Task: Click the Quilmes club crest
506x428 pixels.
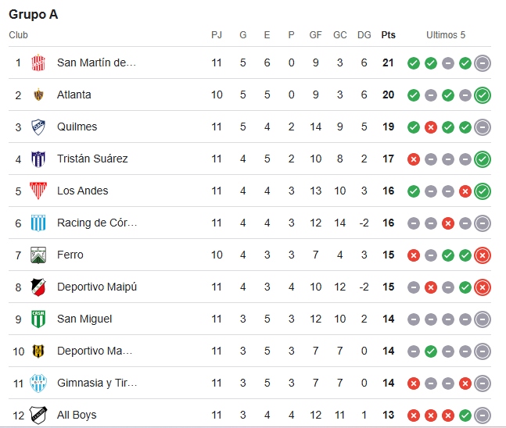Action: (x=38, y=127)
